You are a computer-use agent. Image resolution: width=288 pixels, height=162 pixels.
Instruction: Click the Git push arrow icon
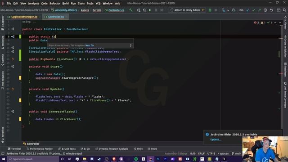[x=259, y=10]
